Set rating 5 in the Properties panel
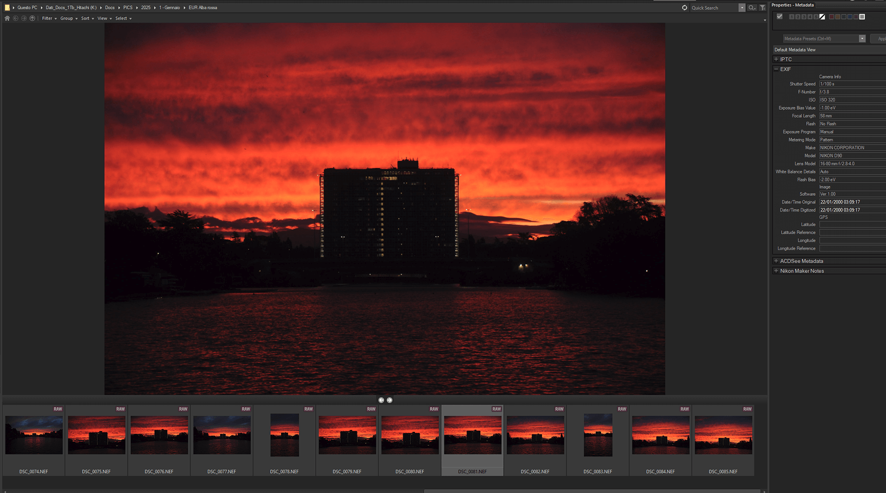The image size is (886, 493). (x=816, y=17)
